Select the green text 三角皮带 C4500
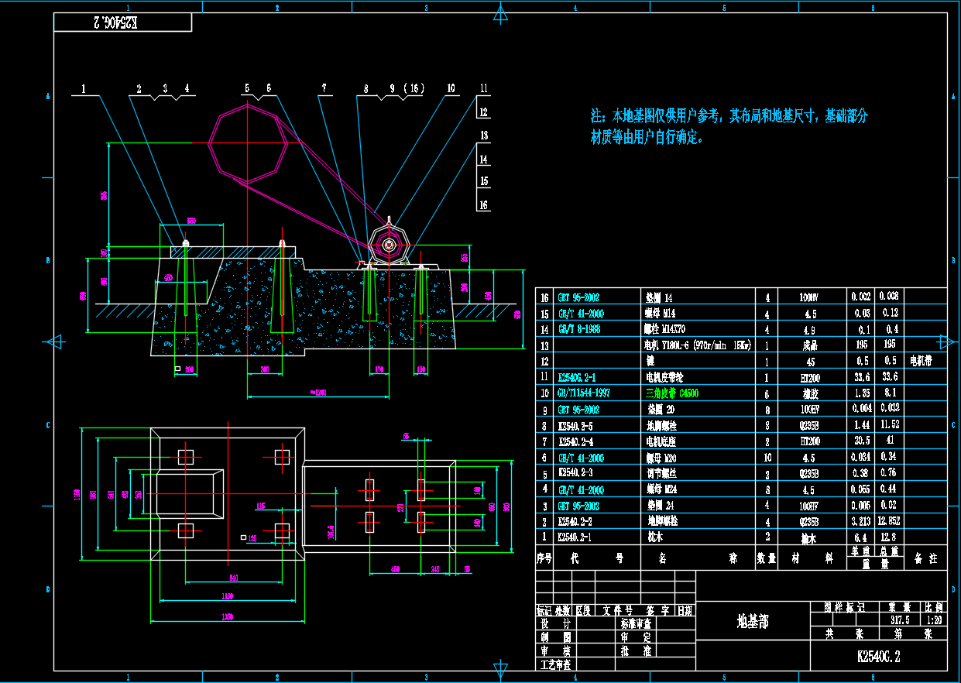This screenshot has height=683, width=961. pyautogui.click(x=671, y=393)
